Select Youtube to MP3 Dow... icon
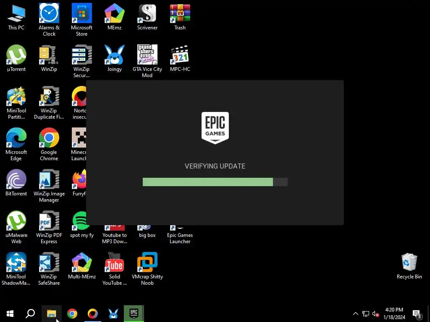Viewport: 430px width, 322px height. point(114,235)
